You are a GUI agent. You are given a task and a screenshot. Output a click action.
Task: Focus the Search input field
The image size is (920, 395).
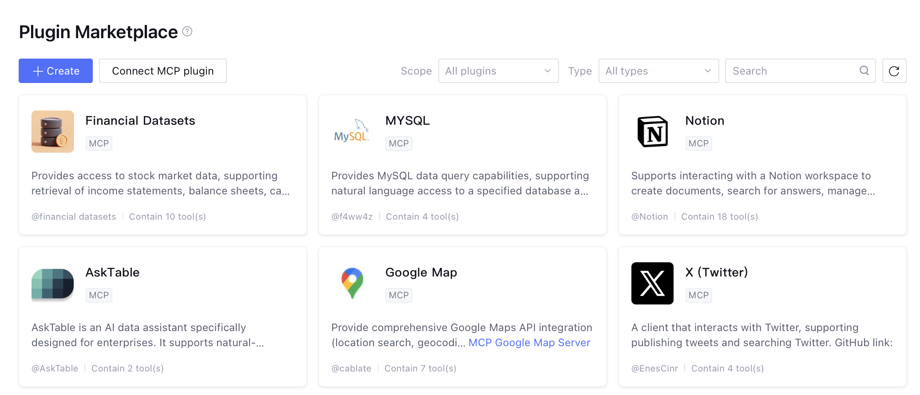(x=793, y=71)
